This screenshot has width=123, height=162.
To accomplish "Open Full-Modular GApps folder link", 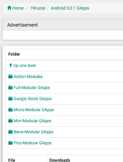I will pos(32,88).
